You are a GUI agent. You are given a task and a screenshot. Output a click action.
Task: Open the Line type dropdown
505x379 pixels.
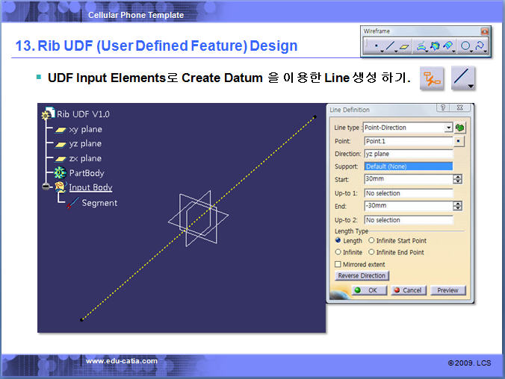pos(448,128)
